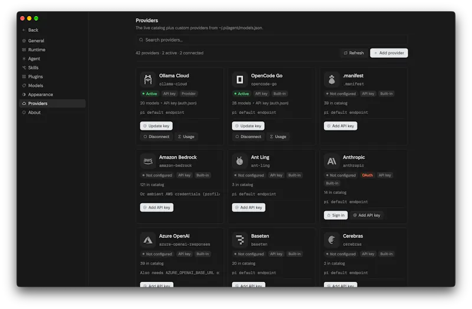This screenshot has height=309, width=472.
Task: Click the OAuth badge on Anthropic
Action: point(367,175)
